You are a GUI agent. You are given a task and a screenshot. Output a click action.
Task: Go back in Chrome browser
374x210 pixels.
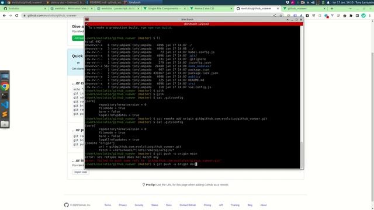coord(4,16)
